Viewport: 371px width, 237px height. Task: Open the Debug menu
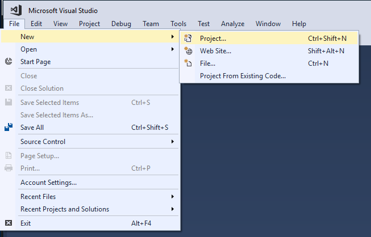122,24
